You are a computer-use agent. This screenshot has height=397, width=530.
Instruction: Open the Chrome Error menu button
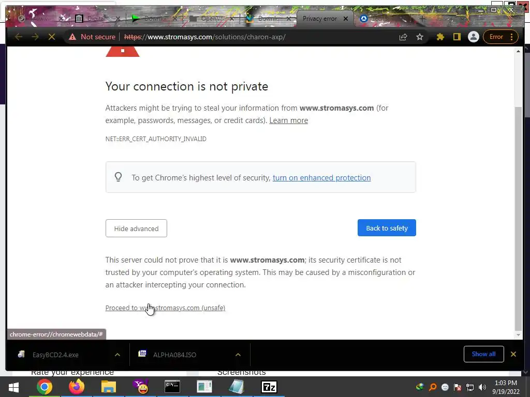[501, 37]
